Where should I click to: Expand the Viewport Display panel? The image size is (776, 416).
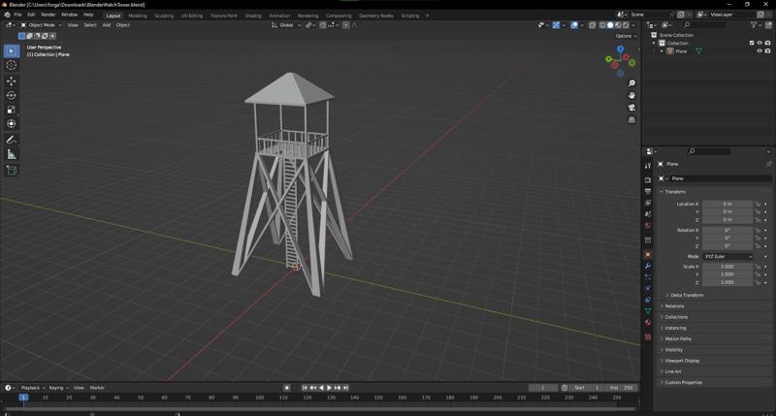coord(682,361)
